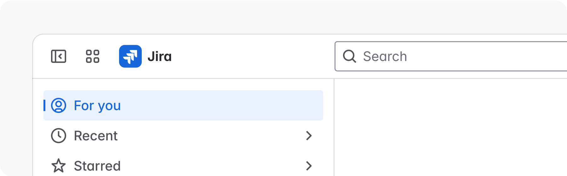The image size is (567, 176).
Task: Select the For you label text
Action: point(97,105)
